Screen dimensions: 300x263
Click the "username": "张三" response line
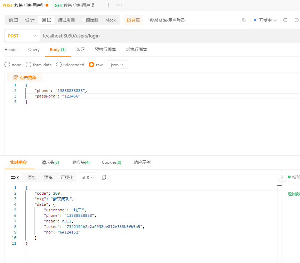pyautogui.click(x=65, y=210)
